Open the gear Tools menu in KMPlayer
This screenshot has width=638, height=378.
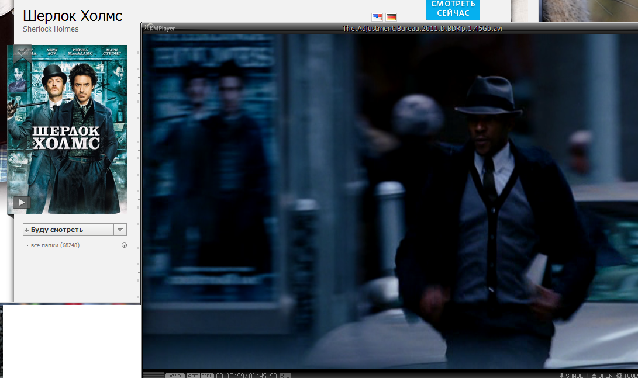(x=627, y=376)
